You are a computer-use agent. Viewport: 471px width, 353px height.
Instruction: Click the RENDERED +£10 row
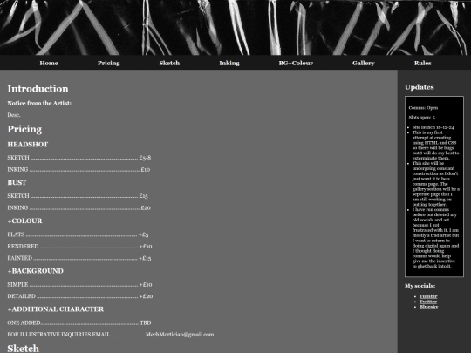(x=79, y=247)
